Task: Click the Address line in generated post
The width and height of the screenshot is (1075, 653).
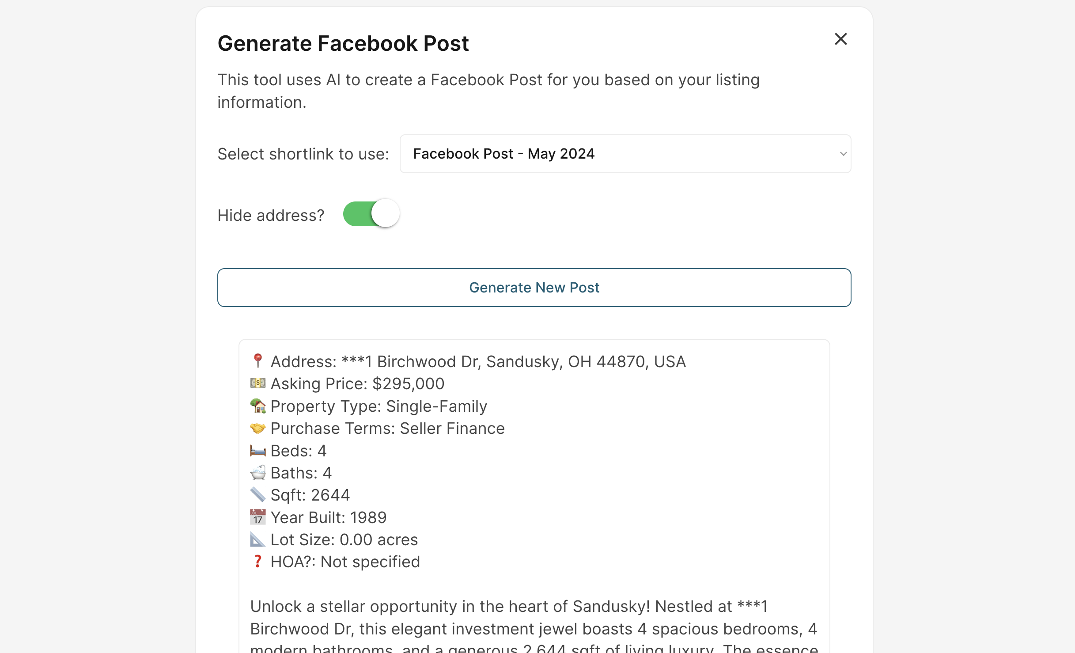Action: click(478, 361)
